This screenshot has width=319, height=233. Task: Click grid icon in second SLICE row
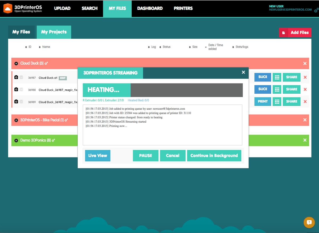pyautogui.click(x=277, y=89)
